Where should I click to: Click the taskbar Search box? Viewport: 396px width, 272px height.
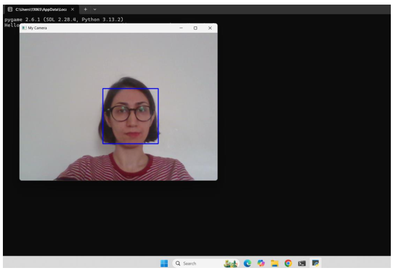point(190,263)
